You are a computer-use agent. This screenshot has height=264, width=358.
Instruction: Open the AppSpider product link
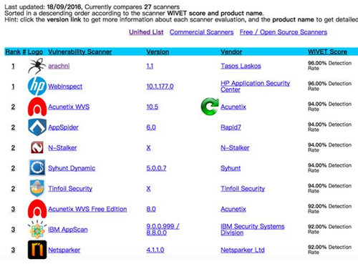[x=63, y=127]
